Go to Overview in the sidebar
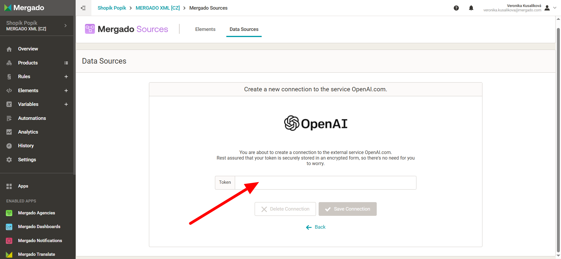Screen dimensions: 561x259 tap(28, 49)
